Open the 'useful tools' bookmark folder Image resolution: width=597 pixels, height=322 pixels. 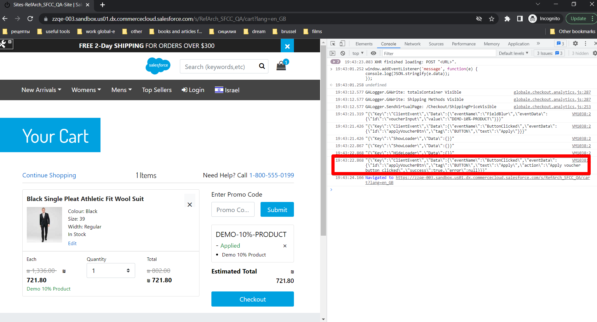[54, 31]
